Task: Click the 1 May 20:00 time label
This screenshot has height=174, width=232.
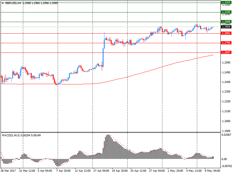Action: (x=175, y=171)
